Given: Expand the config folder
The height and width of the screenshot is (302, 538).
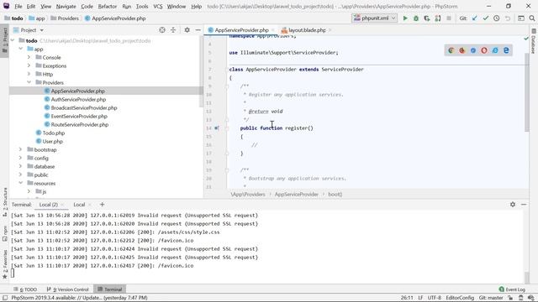Looking at the screenshot, I should [x=21, y=159].
